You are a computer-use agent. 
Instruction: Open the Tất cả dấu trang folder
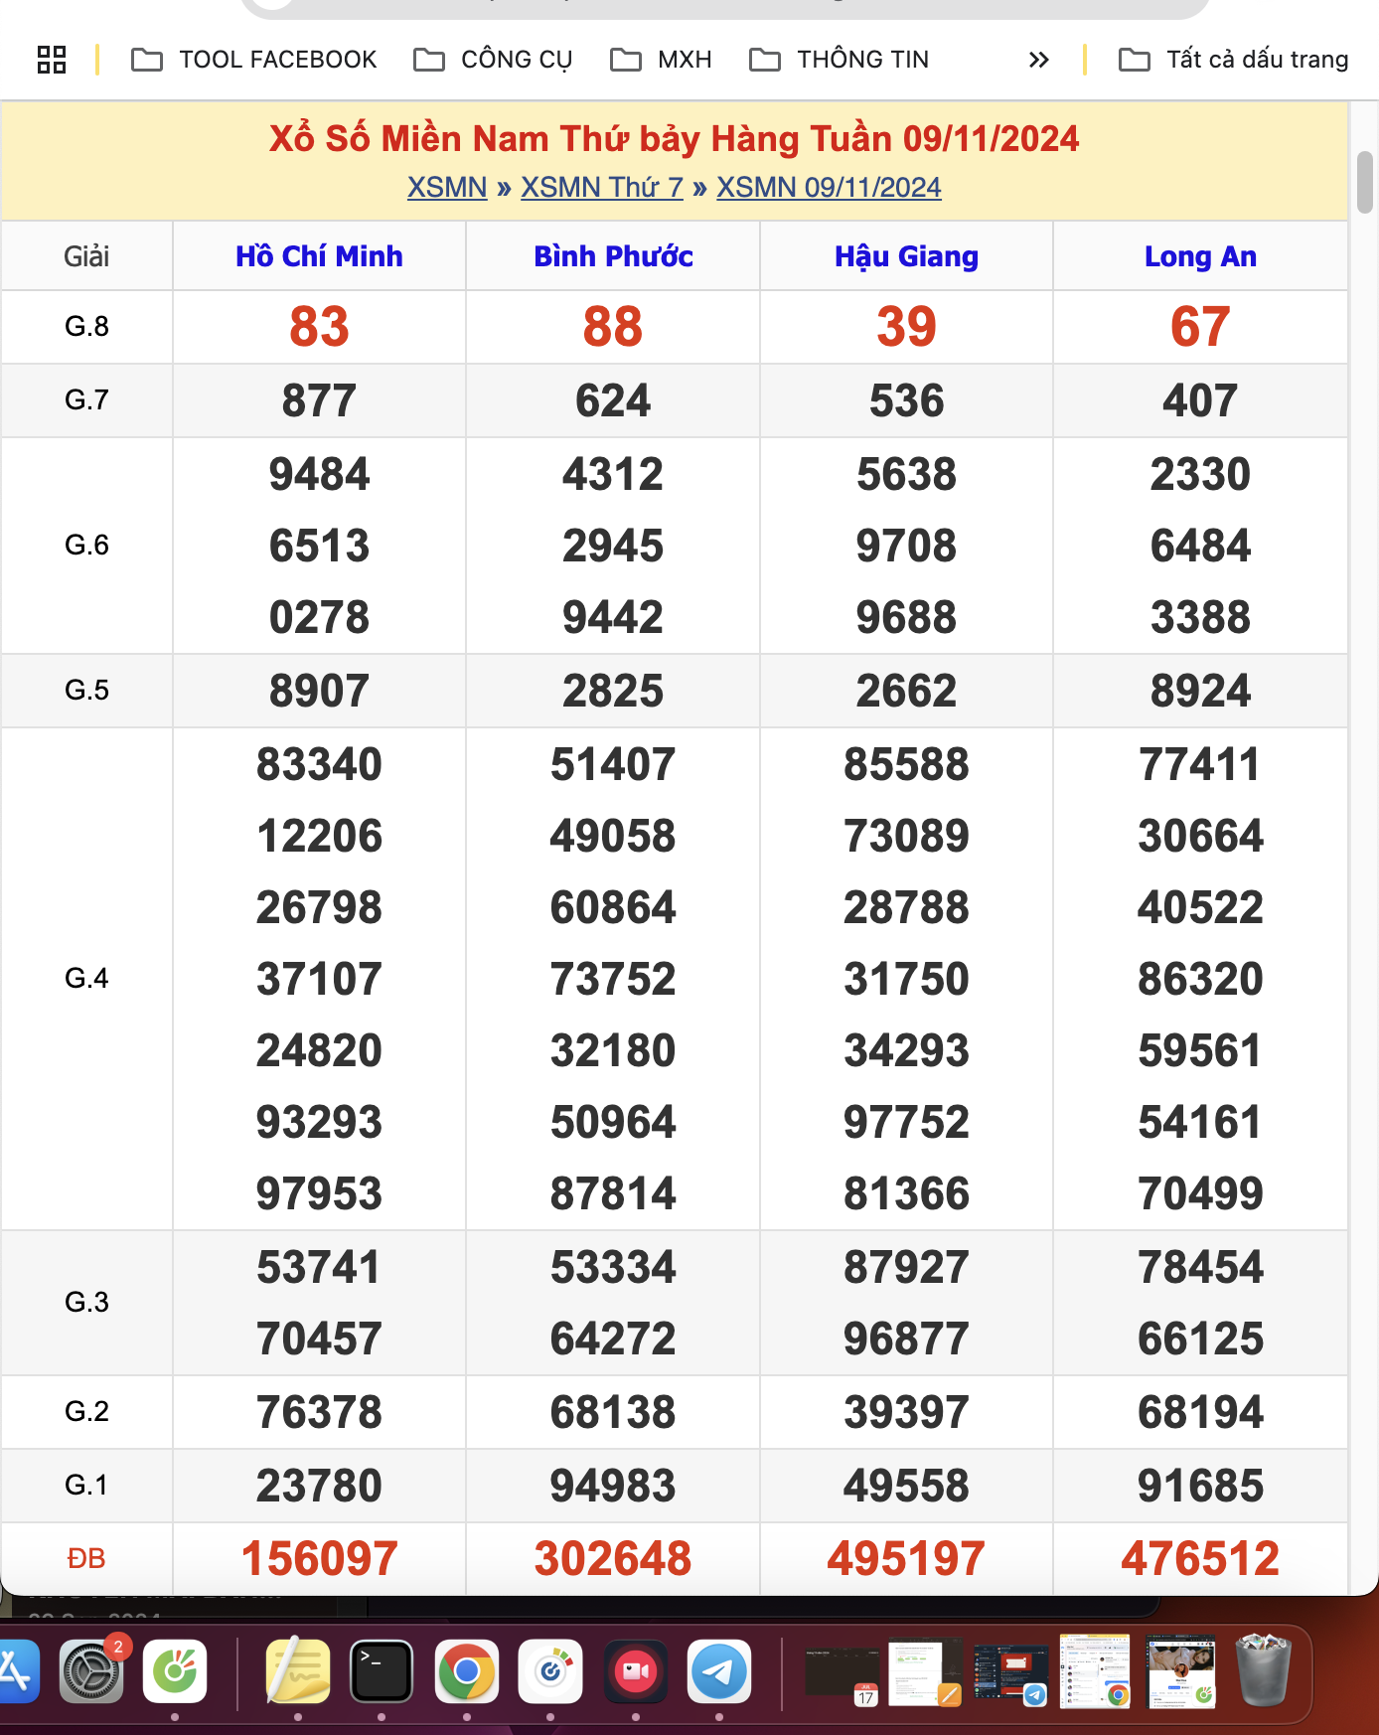click(x=1234, y=60)
